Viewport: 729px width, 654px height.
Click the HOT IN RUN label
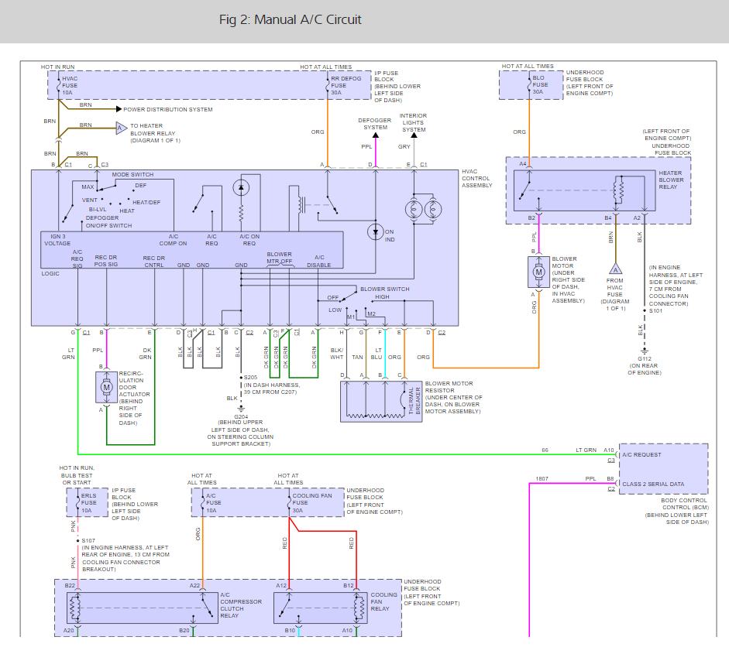click(57, 67)
